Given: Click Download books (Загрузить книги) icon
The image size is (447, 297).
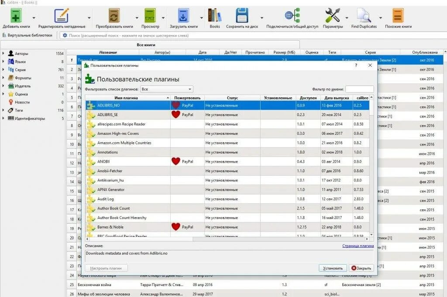Looking at the screenshot, I should tap(183, 15).
